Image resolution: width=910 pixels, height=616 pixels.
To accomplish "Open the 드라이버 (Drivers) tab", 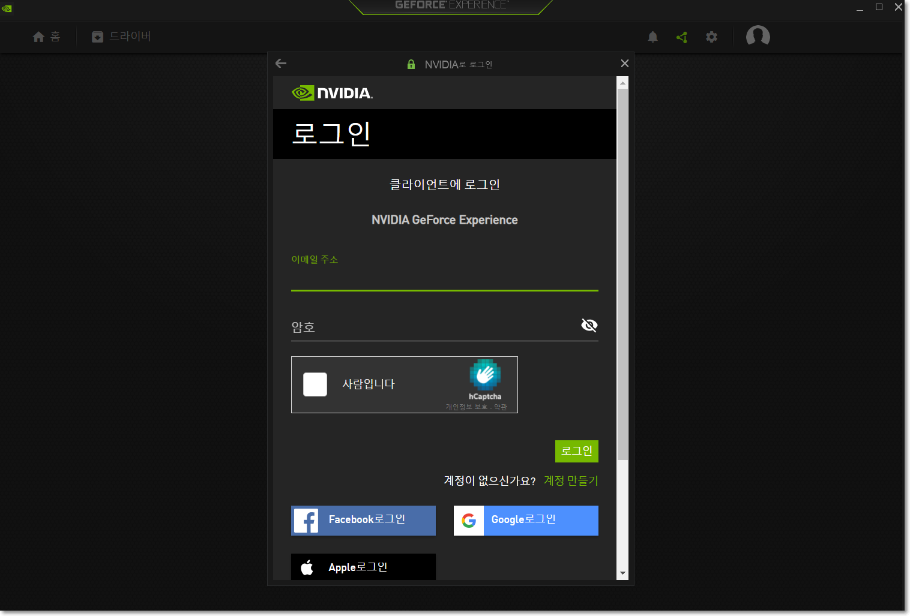I will [x=121, y=37].
